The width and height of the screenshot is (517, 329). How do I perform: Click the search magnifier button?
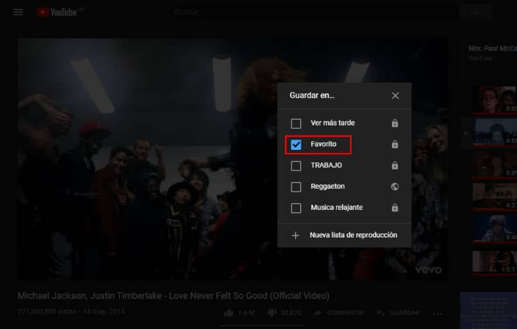click(x=475, y=12)
